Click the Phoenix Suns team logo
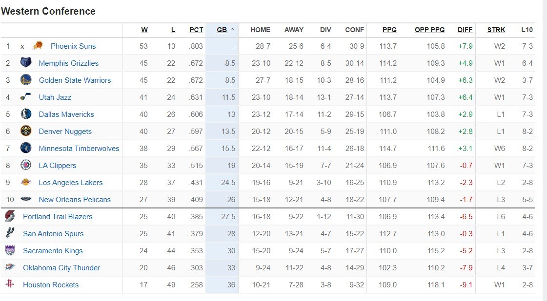The width and height of the screenshot is (547, 301). click(x=38, y=46)
